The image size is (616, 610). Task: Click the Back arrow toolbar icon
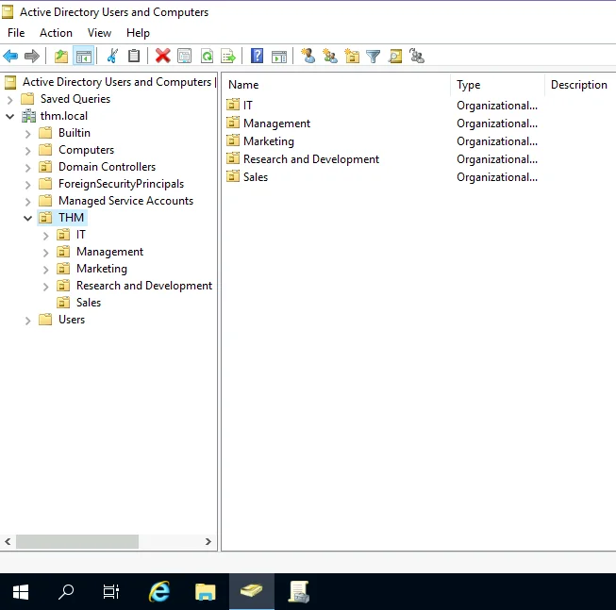[10, 57]
